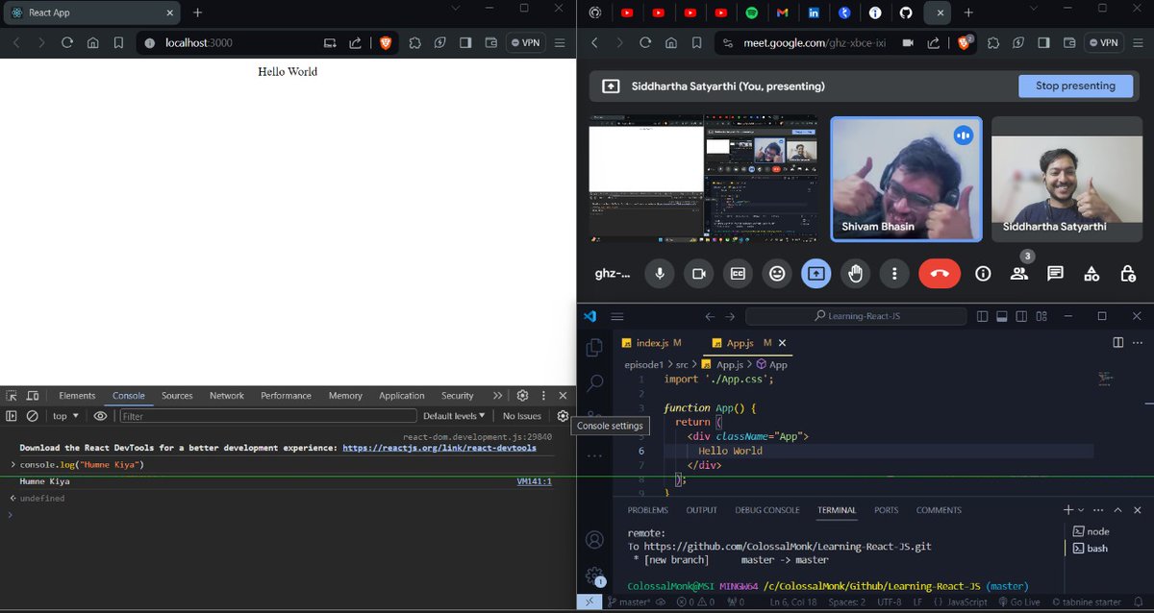Open the DevTools three-dot customize menu
The image size is (1154, 613).
pyautogui.click(x=544, y=396)
